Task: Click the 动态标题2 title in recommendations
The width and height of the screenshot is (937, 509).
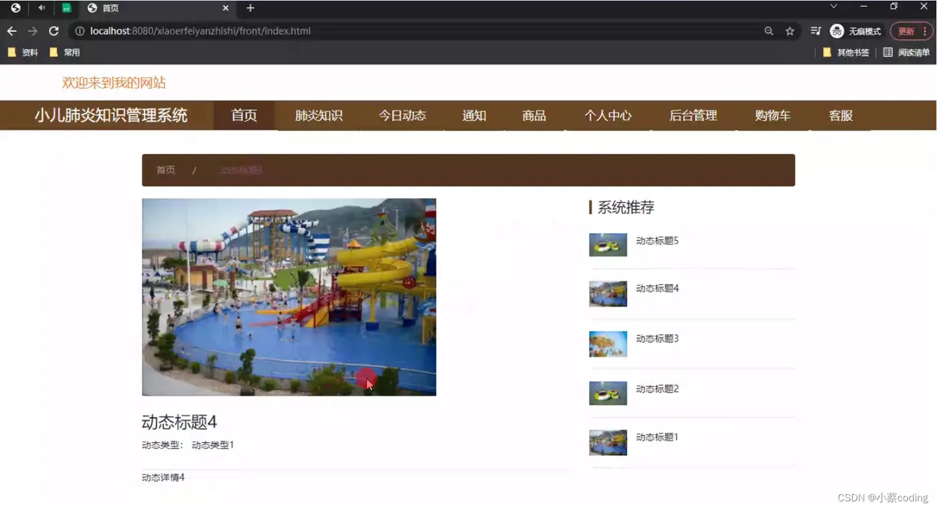Action: pos(657,389)
